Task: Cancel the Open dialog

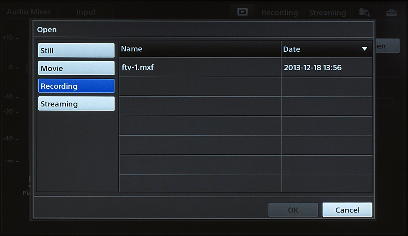Action: tap(347, 210)
